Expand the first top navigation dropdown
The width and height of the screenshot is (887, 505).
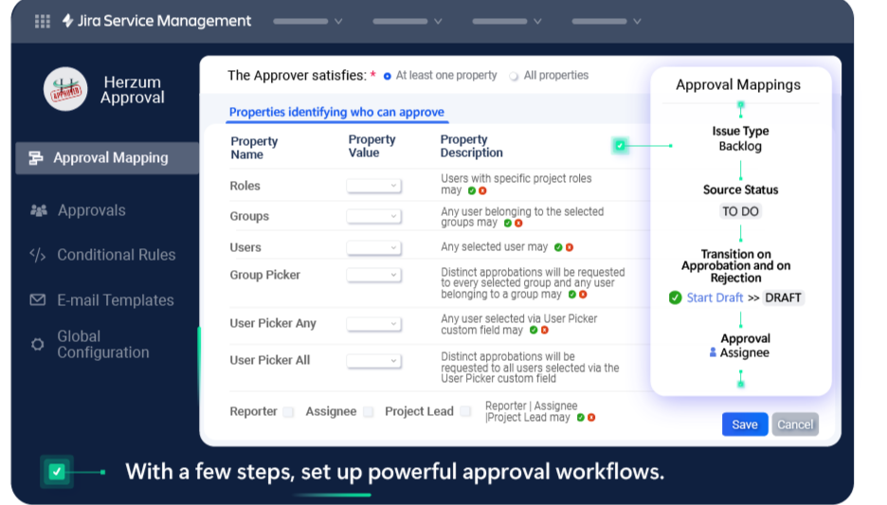[308, 22]
